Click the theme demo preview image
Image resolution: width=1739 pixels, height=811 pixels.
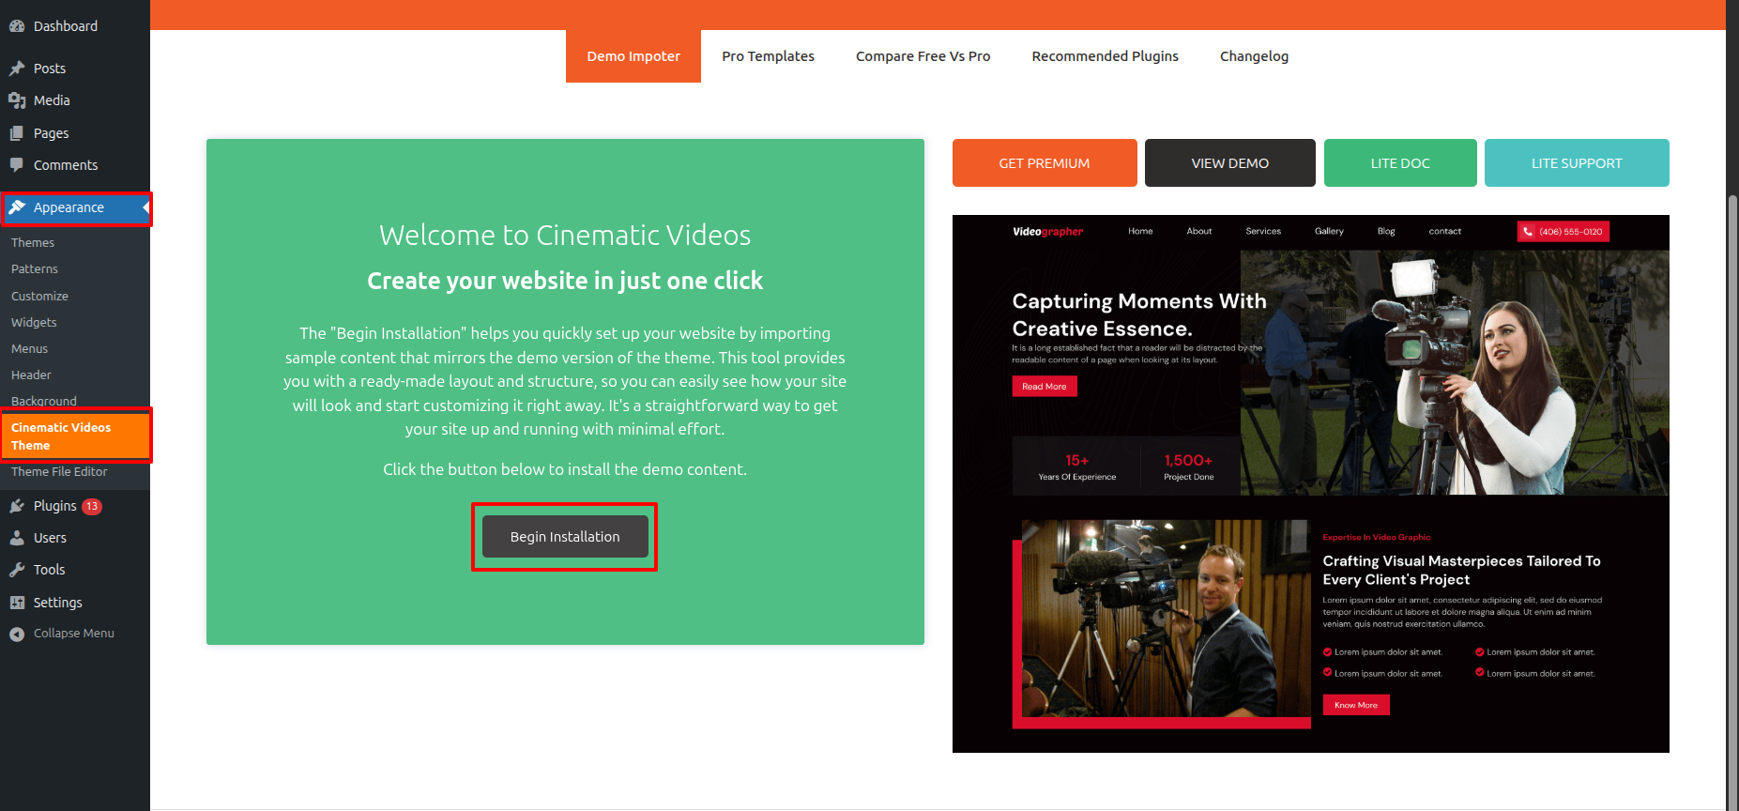(x=1310, y=483)
